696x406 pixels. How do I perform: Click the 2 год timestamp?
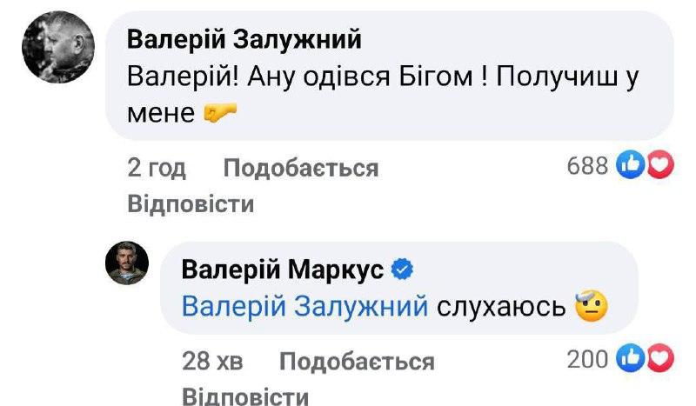[157, 168]
